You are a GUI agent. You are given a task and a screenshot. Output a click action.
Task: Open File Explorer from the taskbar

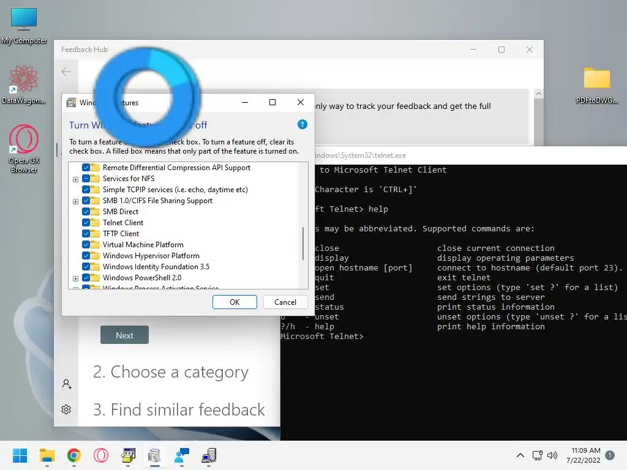tap(47, 455)
